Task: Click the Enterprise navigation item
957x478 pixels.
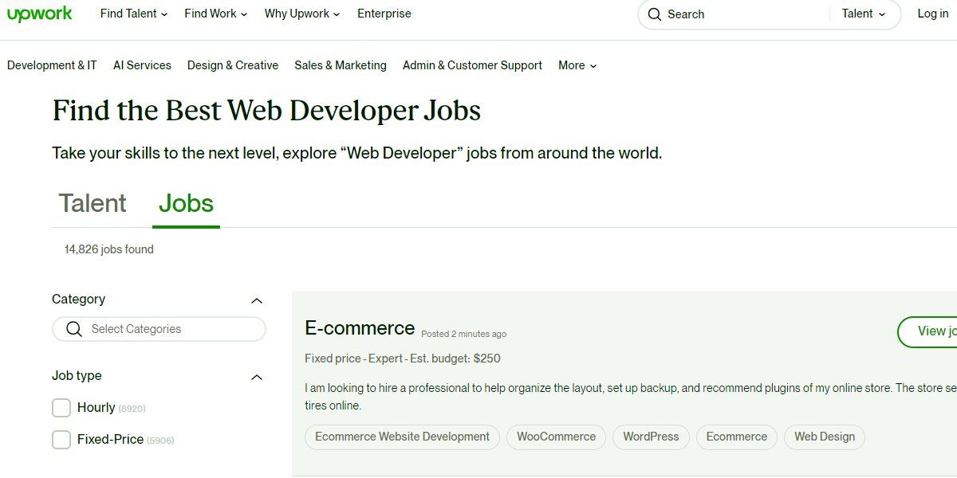Action: tap(384, 14)
